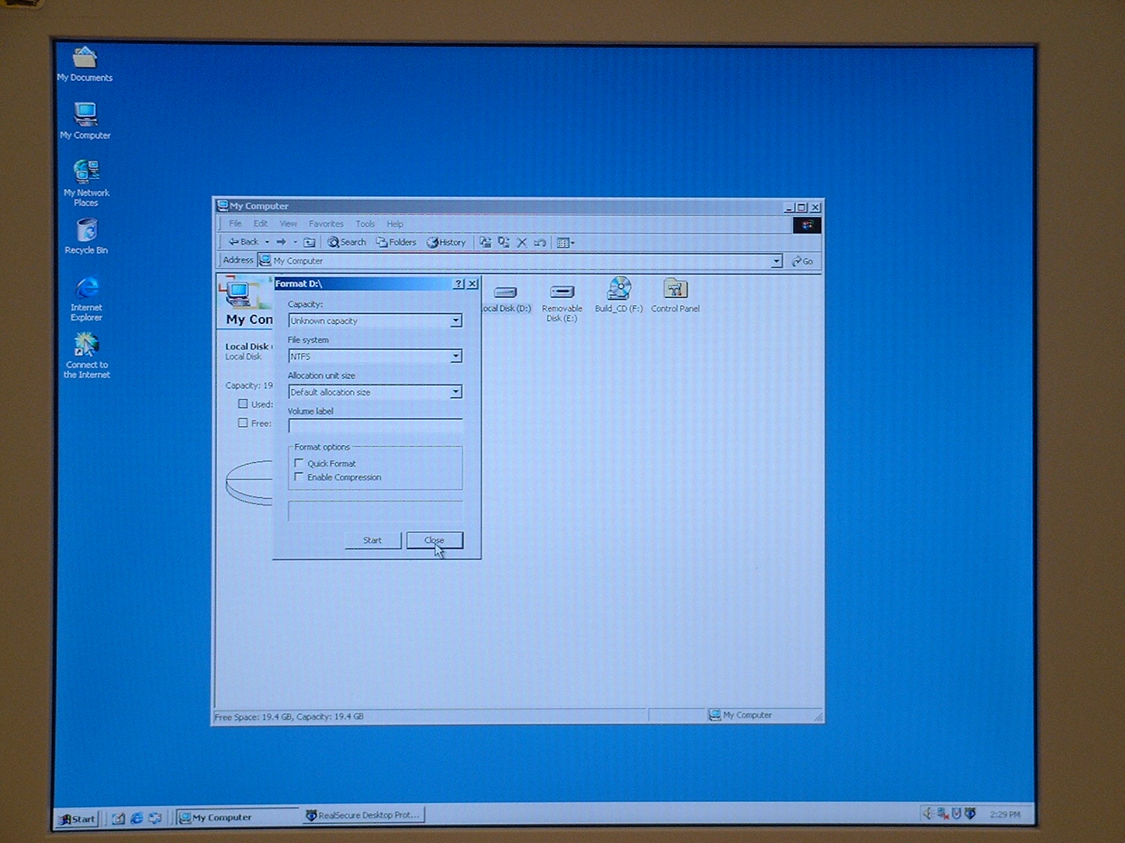This screenshot has height=843, width=1125.
Task: Enable the Enable Compression checkbox
Action: [x=300, y=477]
